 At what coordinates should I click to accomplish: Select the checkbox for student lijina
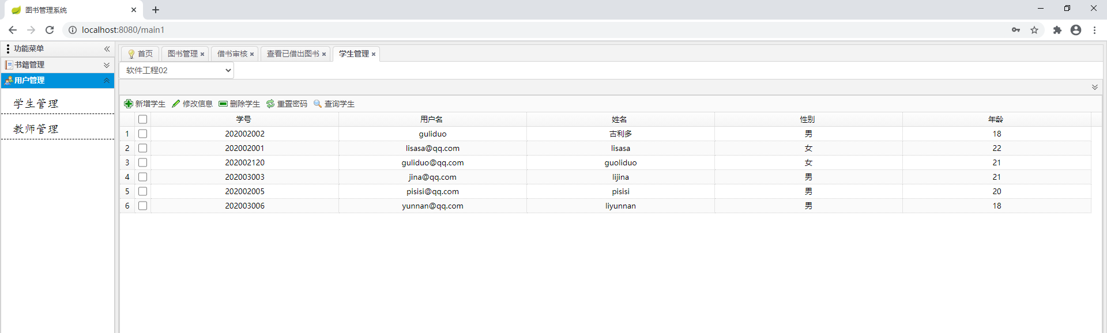tap(143, 177)
